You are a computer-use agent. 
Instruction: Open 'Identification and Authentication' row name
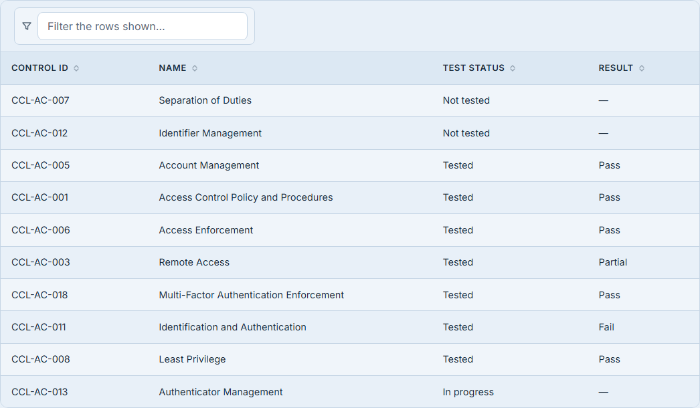coord(233,327)
